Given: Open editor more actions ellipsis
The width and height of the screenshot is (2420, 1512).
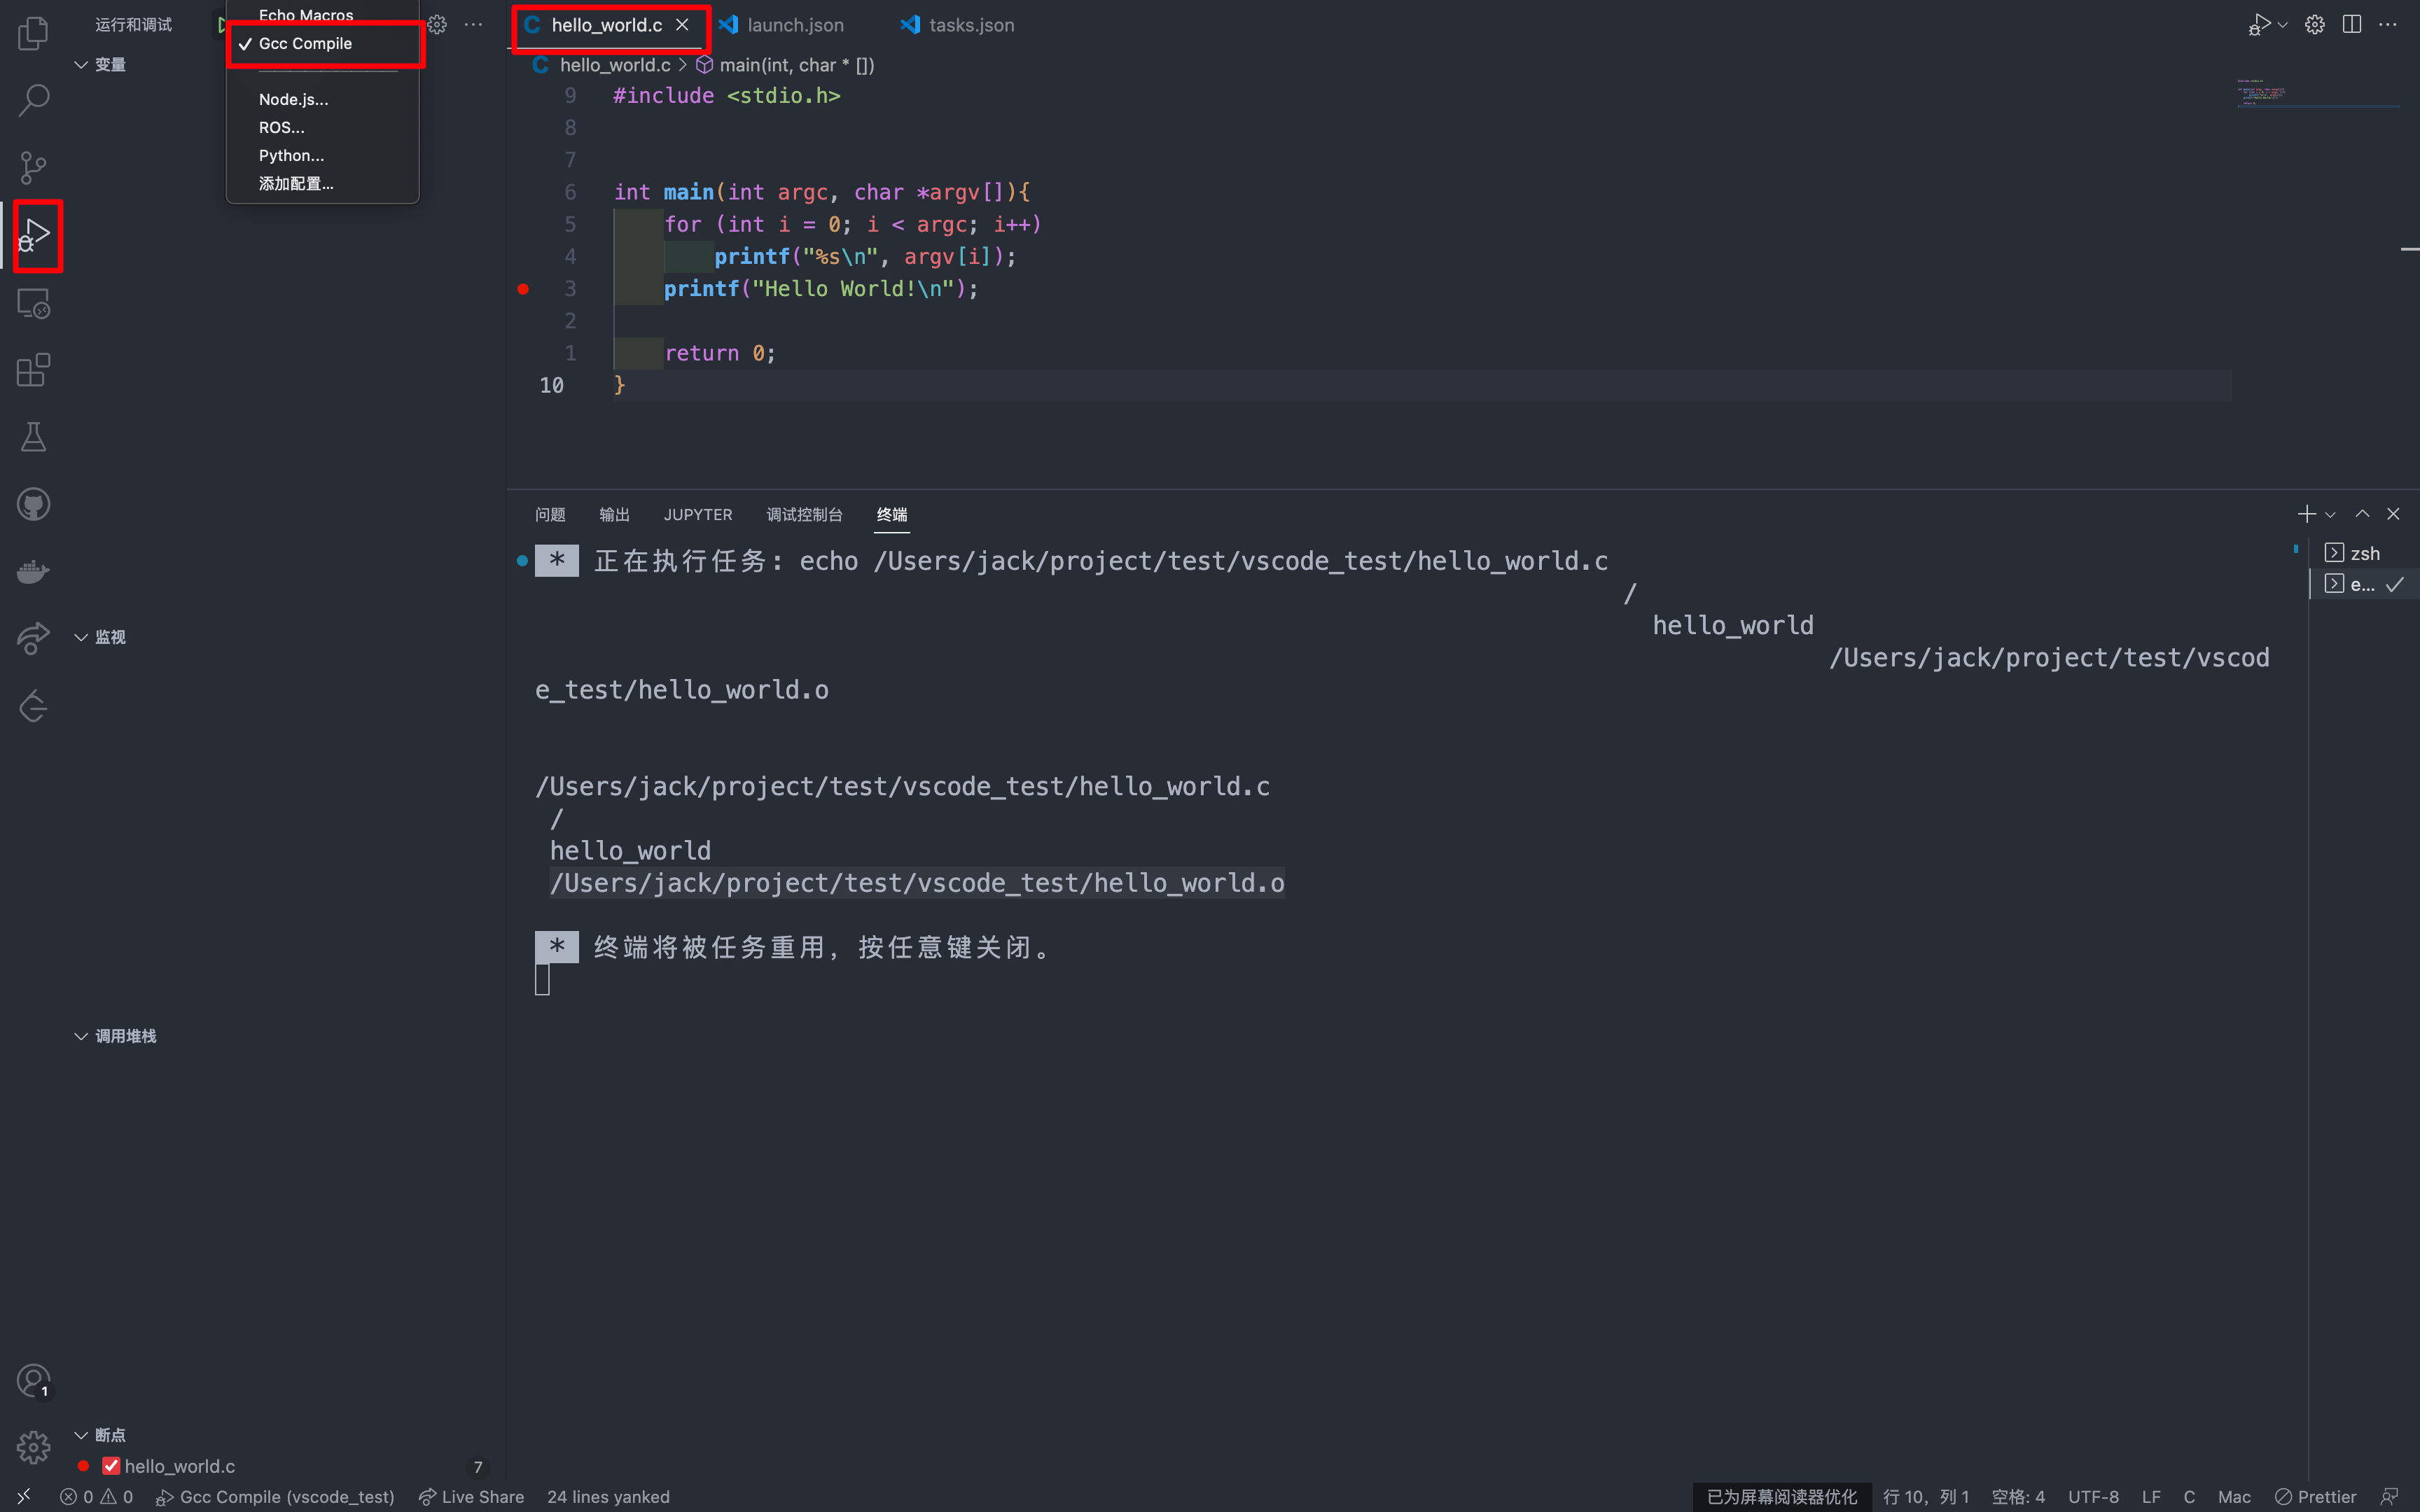Looking at the screenshot, I should pos(2388,24).
